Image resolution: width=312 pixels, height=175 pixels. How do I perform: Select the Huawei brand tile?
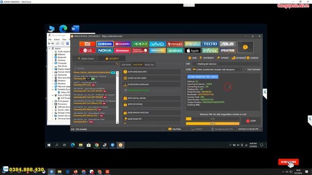tap(122, 44)
